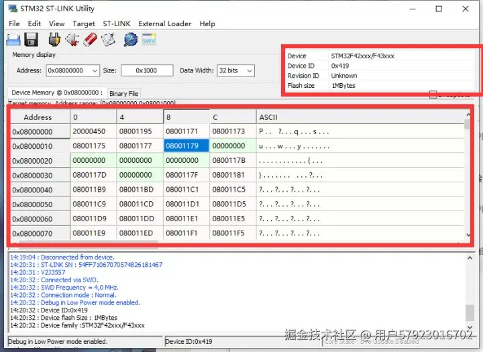Viewport: 483px width, 352px height.
Task: Click the Full chip erase eraser icon
Action: point(91,40)
